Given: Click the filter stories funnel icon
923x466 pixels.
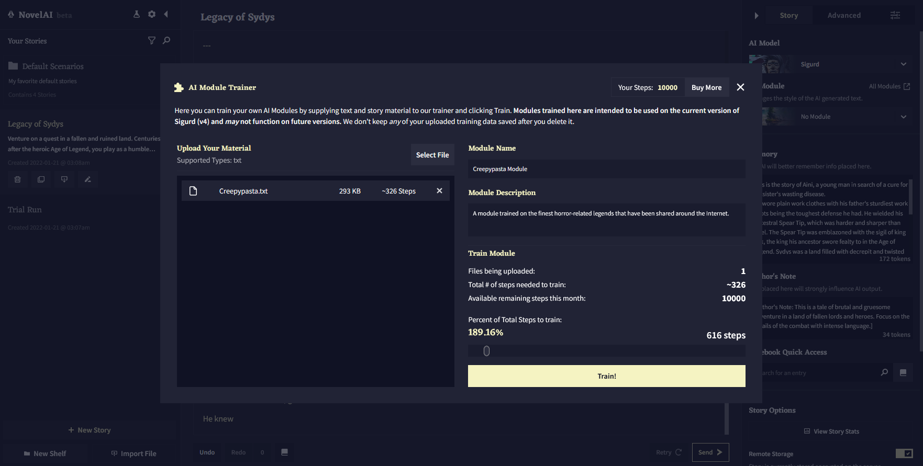Looking at the screenshot, I should (152, 40).
